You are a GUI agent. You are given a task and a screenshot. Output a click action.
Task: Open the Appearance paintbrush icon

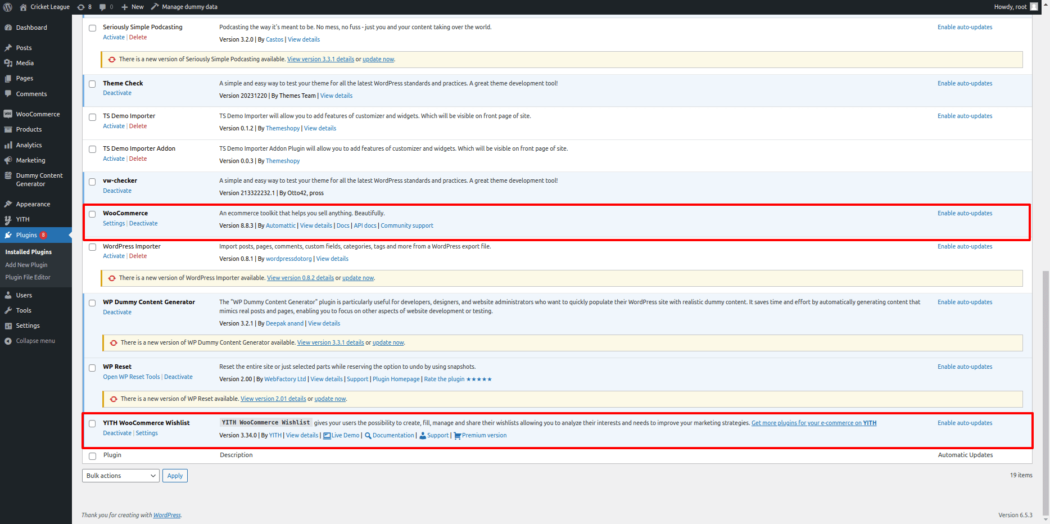(8, 204)
